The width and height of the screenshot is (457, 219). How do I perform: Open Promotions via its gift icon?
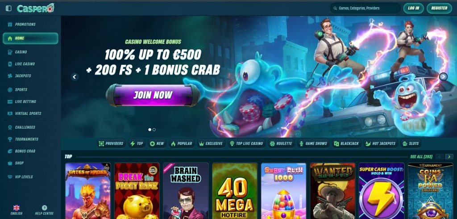point(10,25)
